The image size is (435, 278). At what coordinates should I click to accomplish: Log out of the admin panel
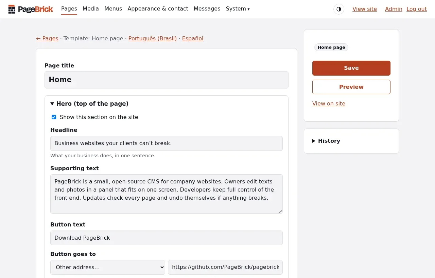pos(417,9)
